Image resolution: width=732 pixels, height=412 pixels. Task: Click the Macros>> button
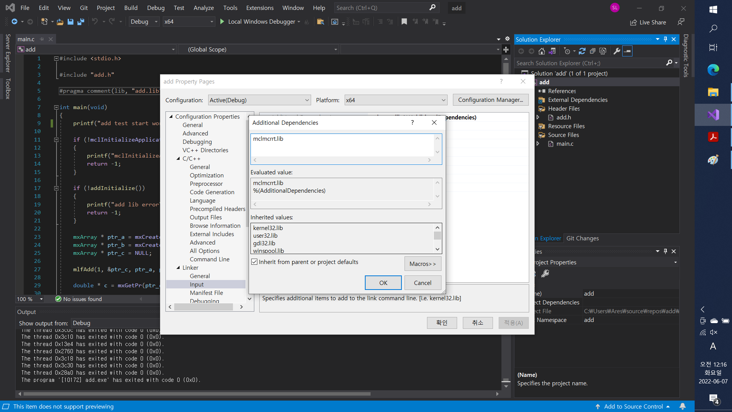point(422,264)
